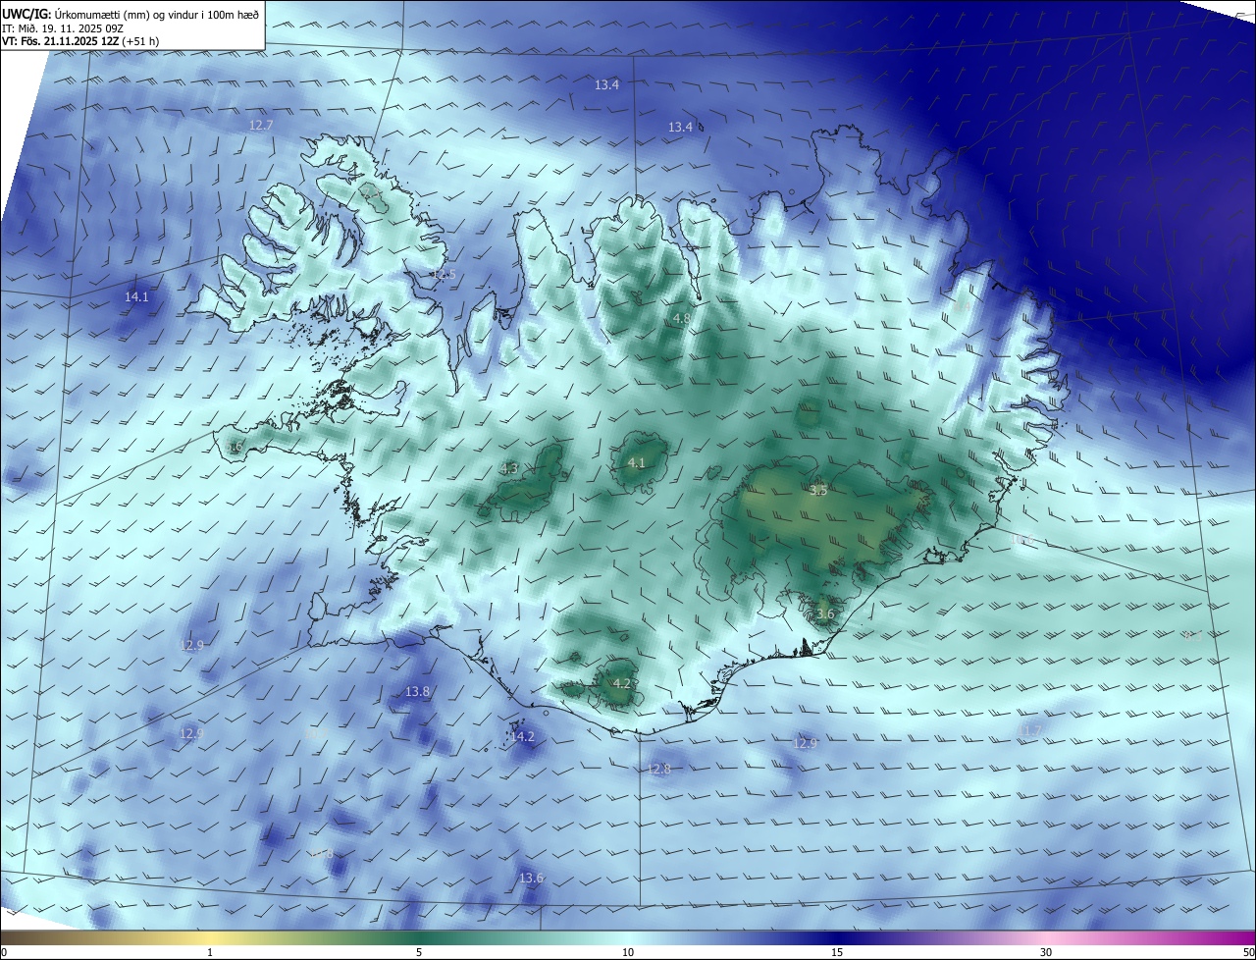Click the 4.2 value on the map

[621, 683]
